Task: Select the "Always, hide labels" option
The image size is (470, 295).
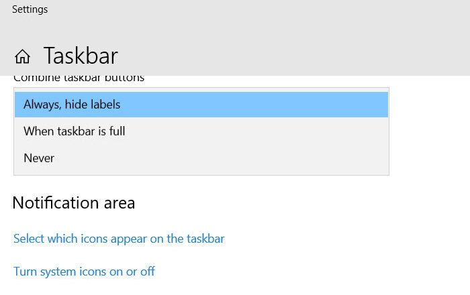Action: point(72,105)
